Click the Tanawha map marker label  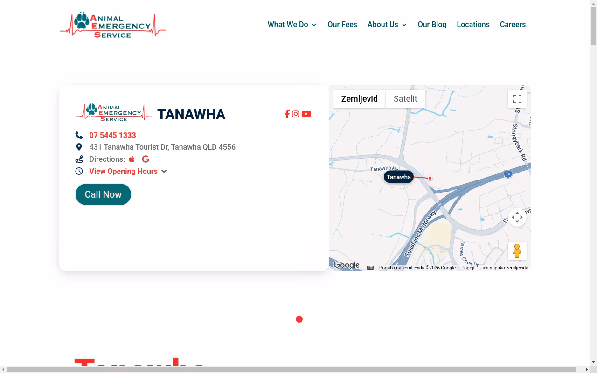[x=399, y=177]
